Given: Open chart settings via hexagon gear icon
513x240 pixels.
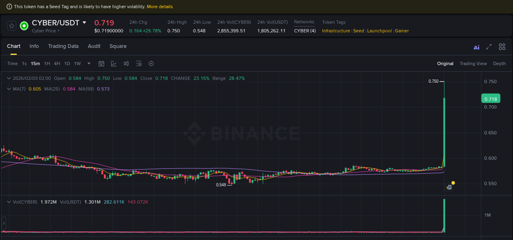Looking at the screenshot, I should tap(151, 63).
